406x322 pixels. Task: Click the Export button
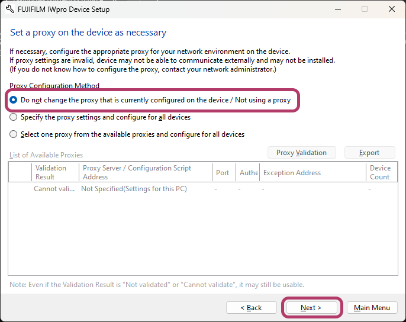coord(369,153)
